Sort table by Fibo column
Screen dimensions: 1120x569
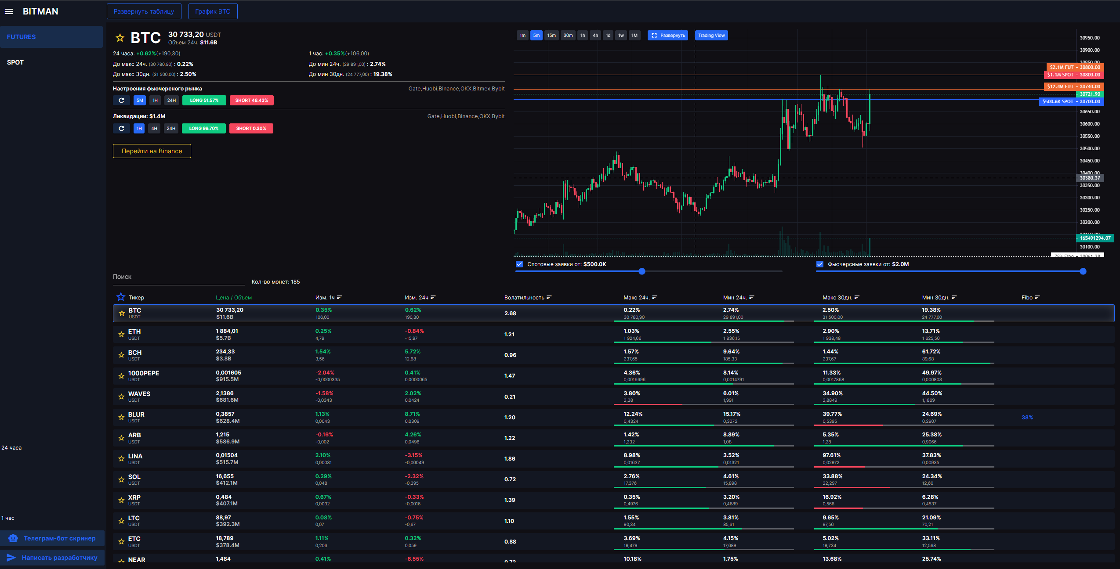[1030, 298]
